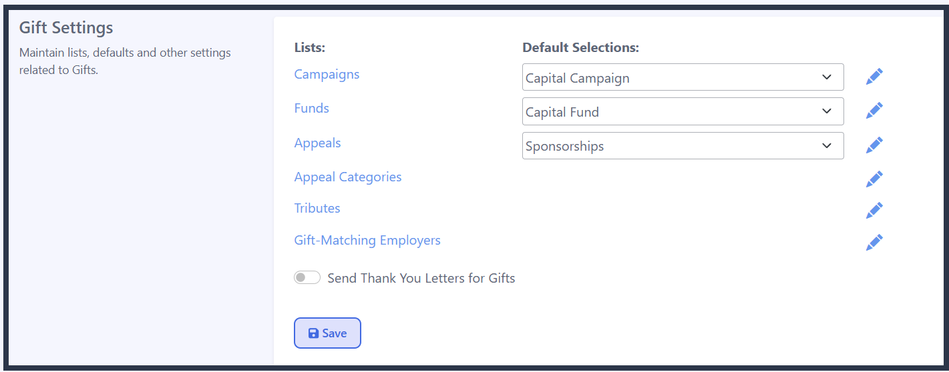Save the gift settings

coord(327,333)
